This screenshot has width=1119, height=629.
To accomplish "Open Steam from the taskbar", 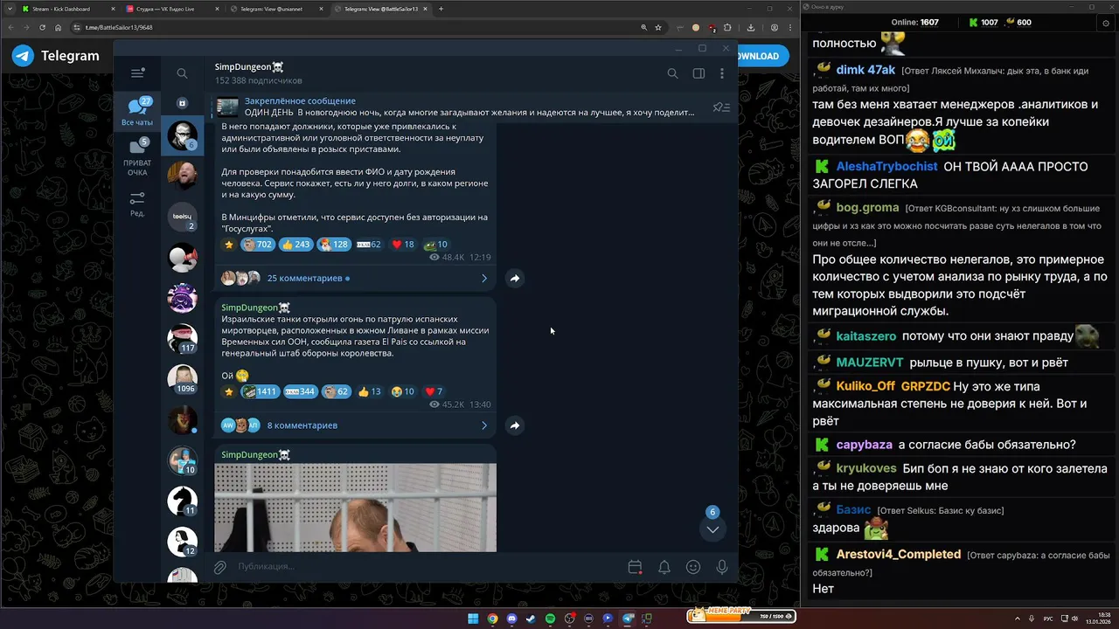I will [532, 619].
